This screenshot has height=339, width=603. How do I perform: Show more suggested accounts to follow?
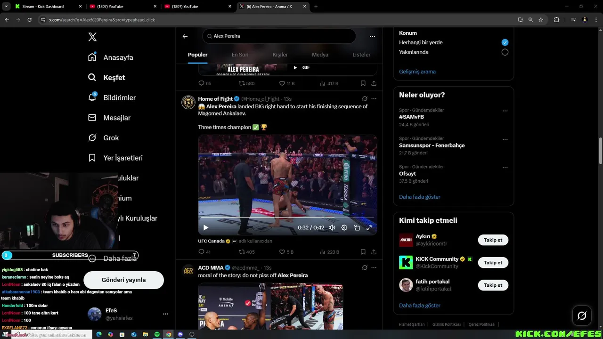[420, 306]
